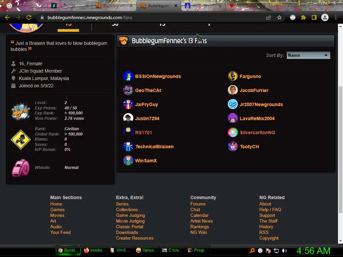Close the active Bubblegum tab

point(176,6)
